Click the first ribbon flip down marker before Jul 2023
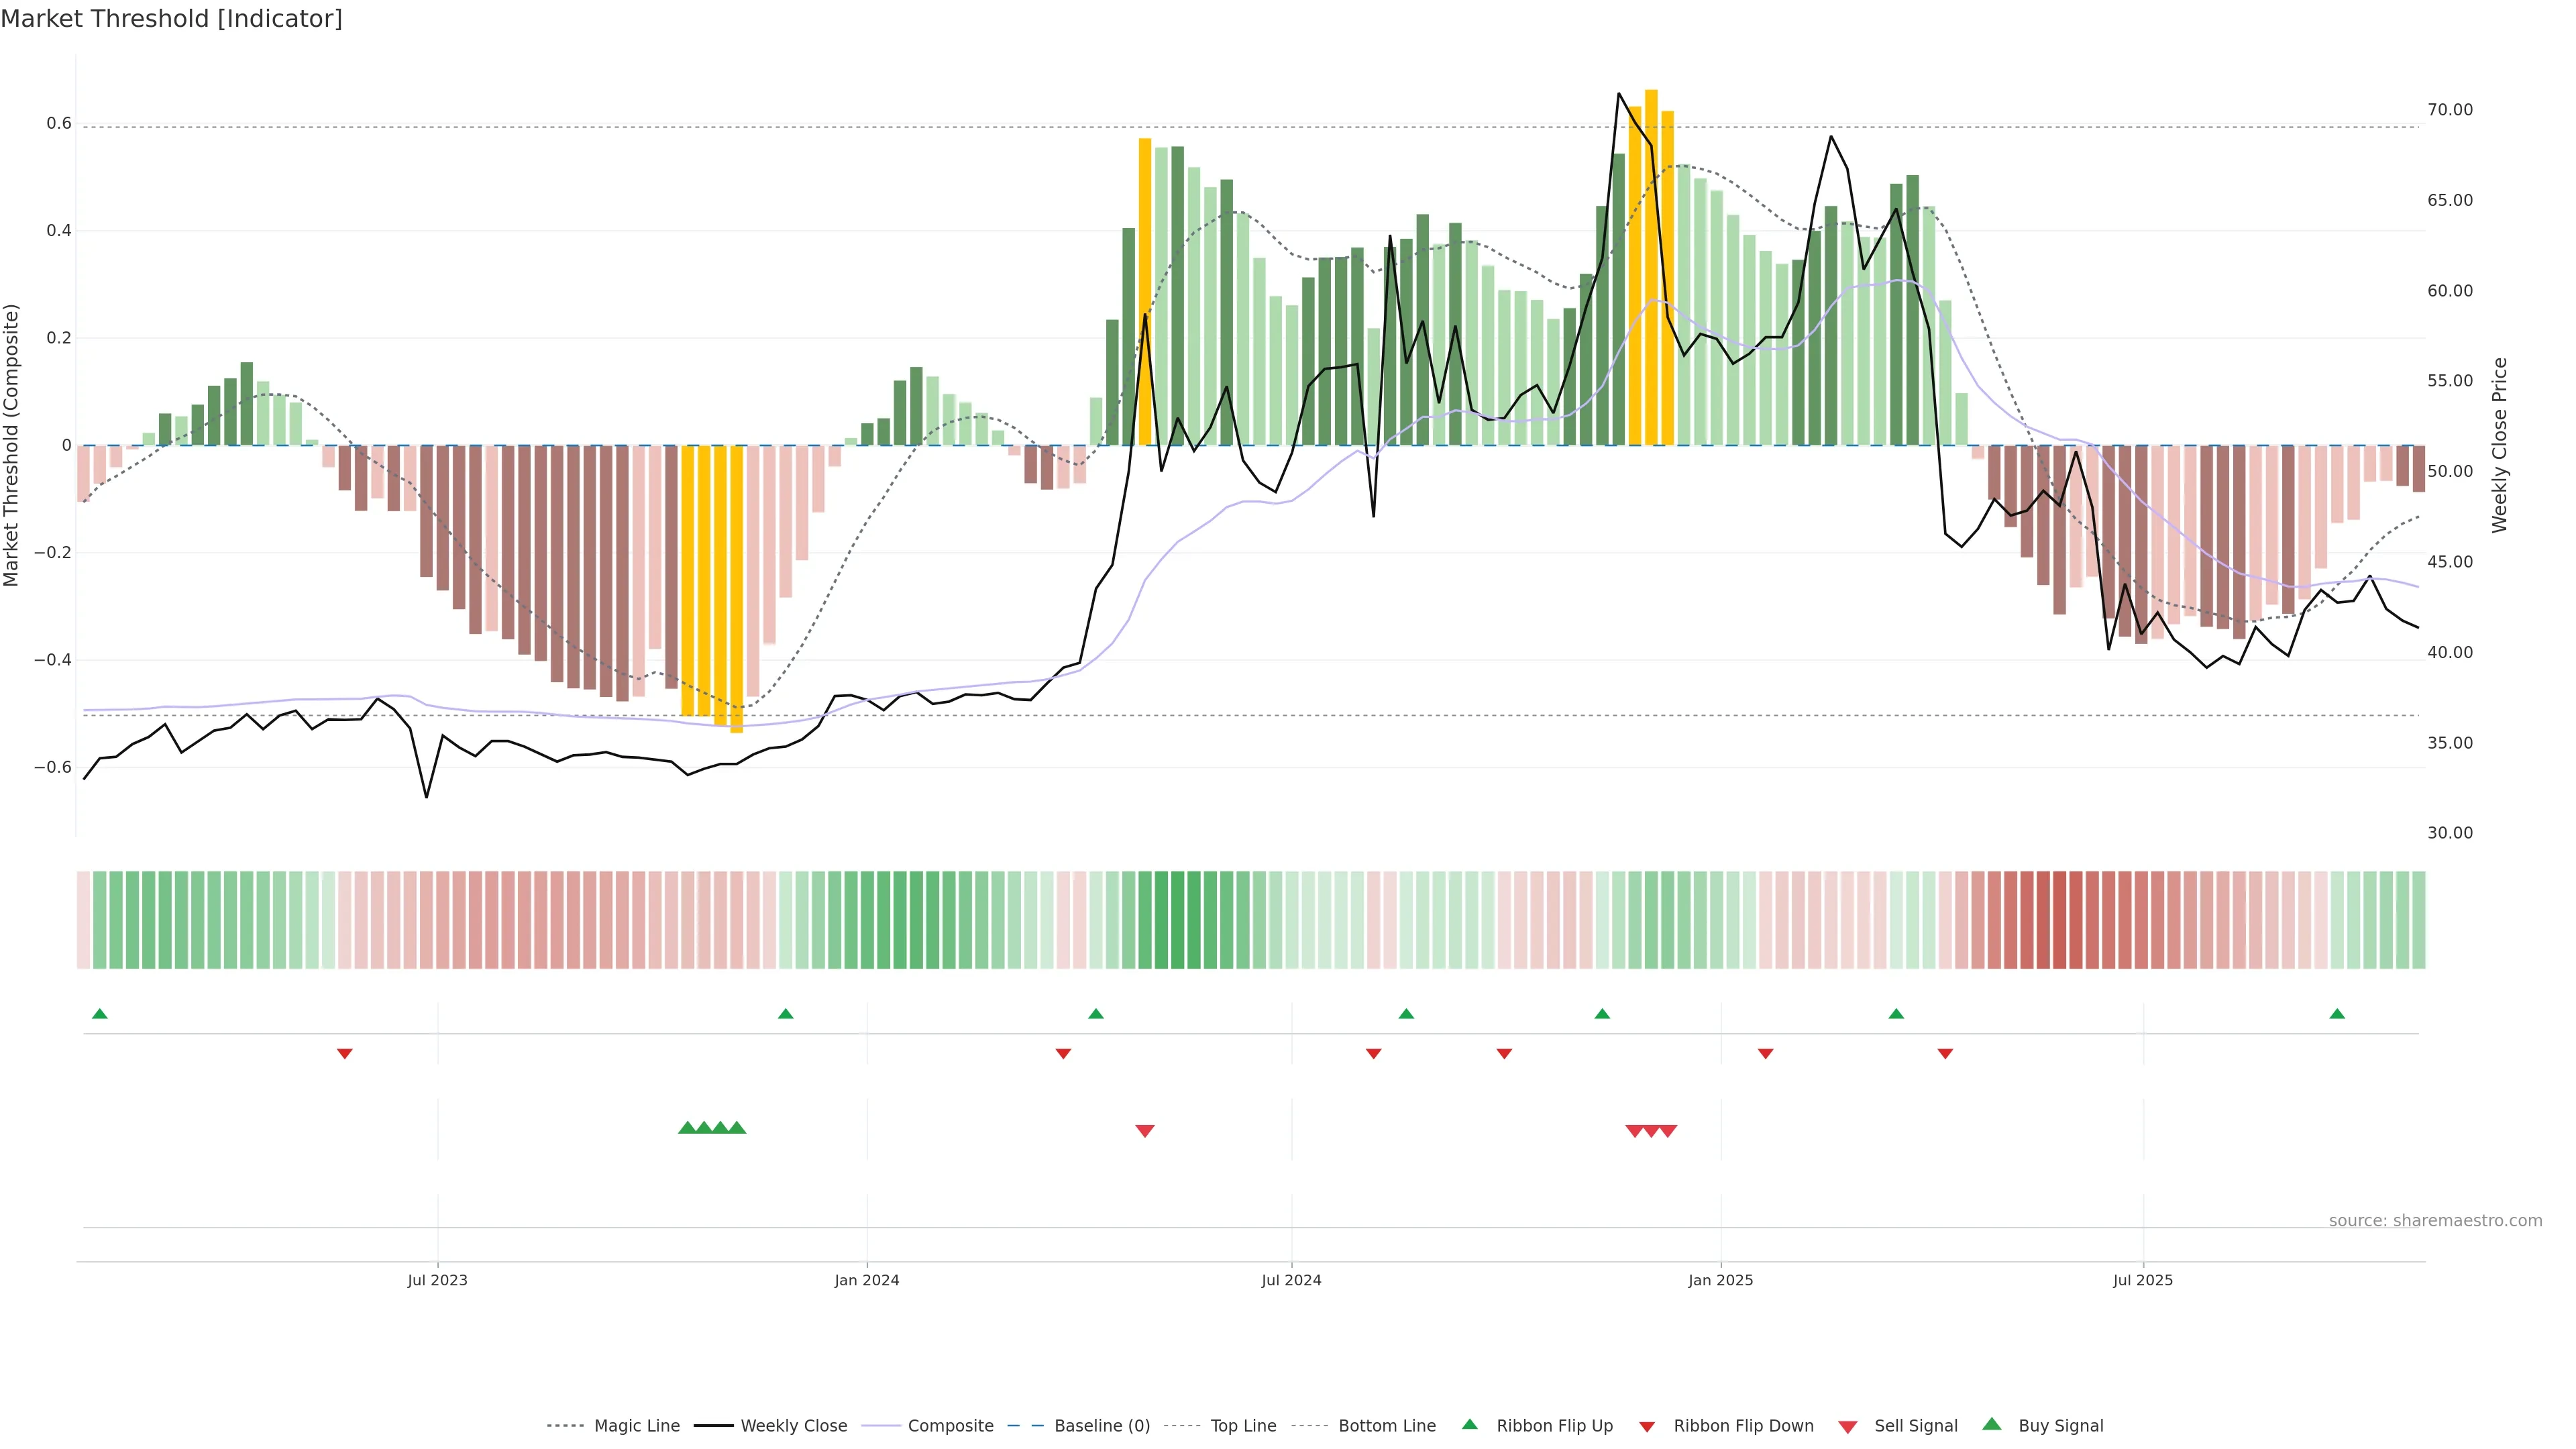 345,1053
